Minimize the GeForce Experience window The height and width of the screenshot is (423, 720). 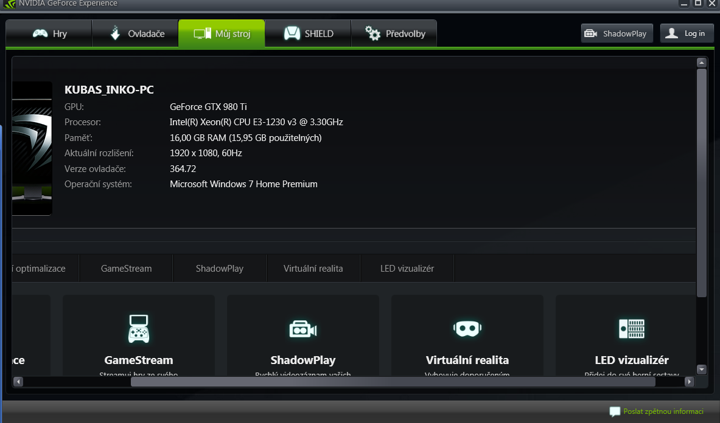click(x=684, y=4)
